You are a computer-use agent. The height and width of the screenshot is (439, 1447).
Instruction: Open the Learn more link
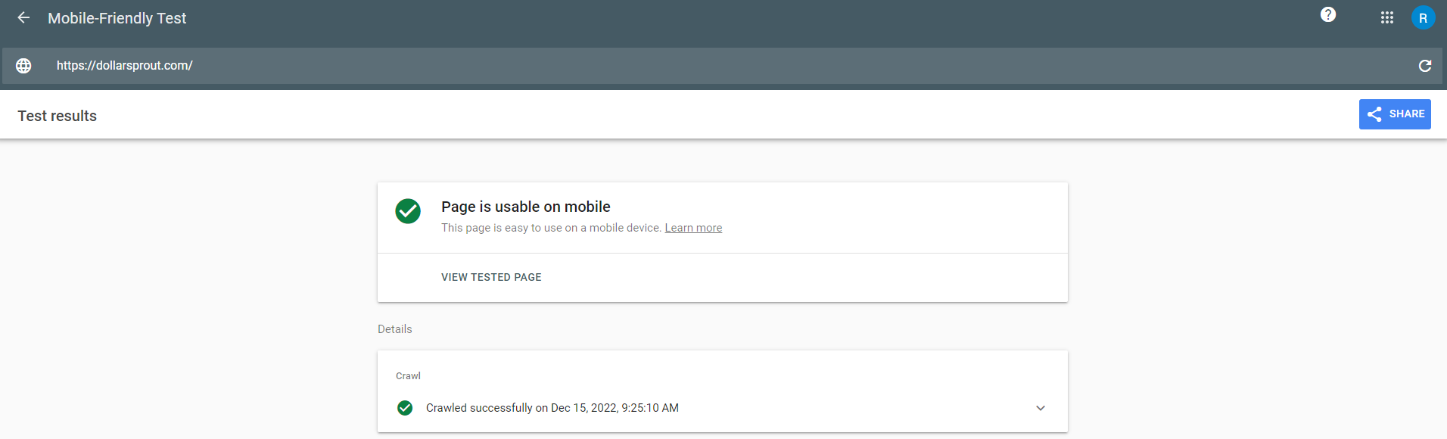693,228
